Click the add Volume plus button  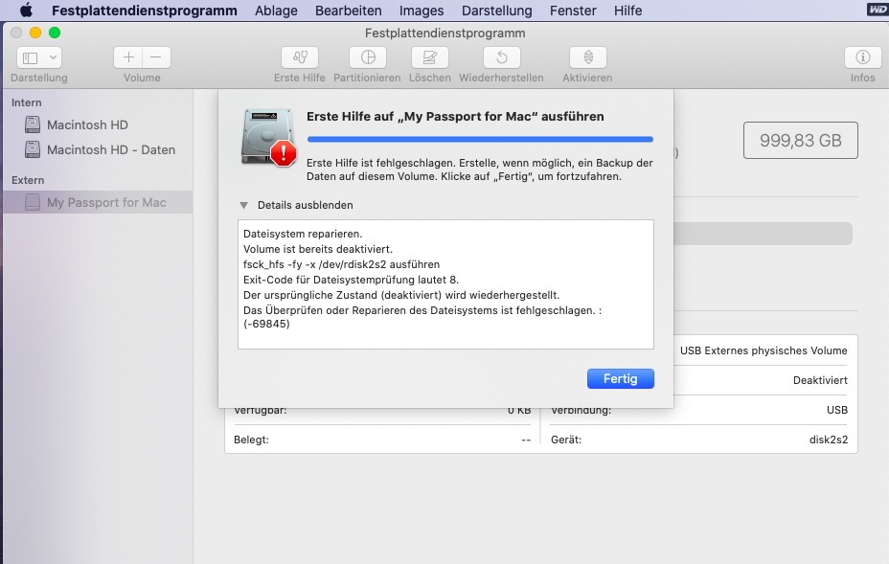pos(128,57)
